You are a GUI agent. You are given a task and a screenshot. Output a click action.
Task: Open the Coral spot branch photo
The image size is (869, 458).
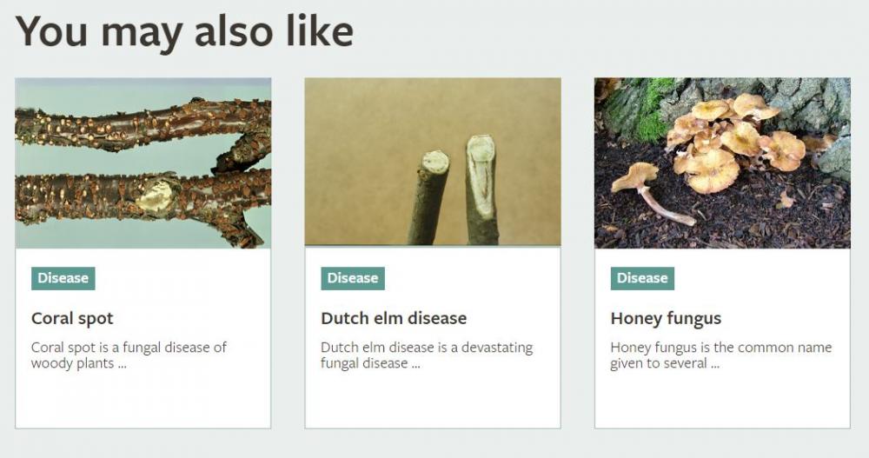point(143,163)
